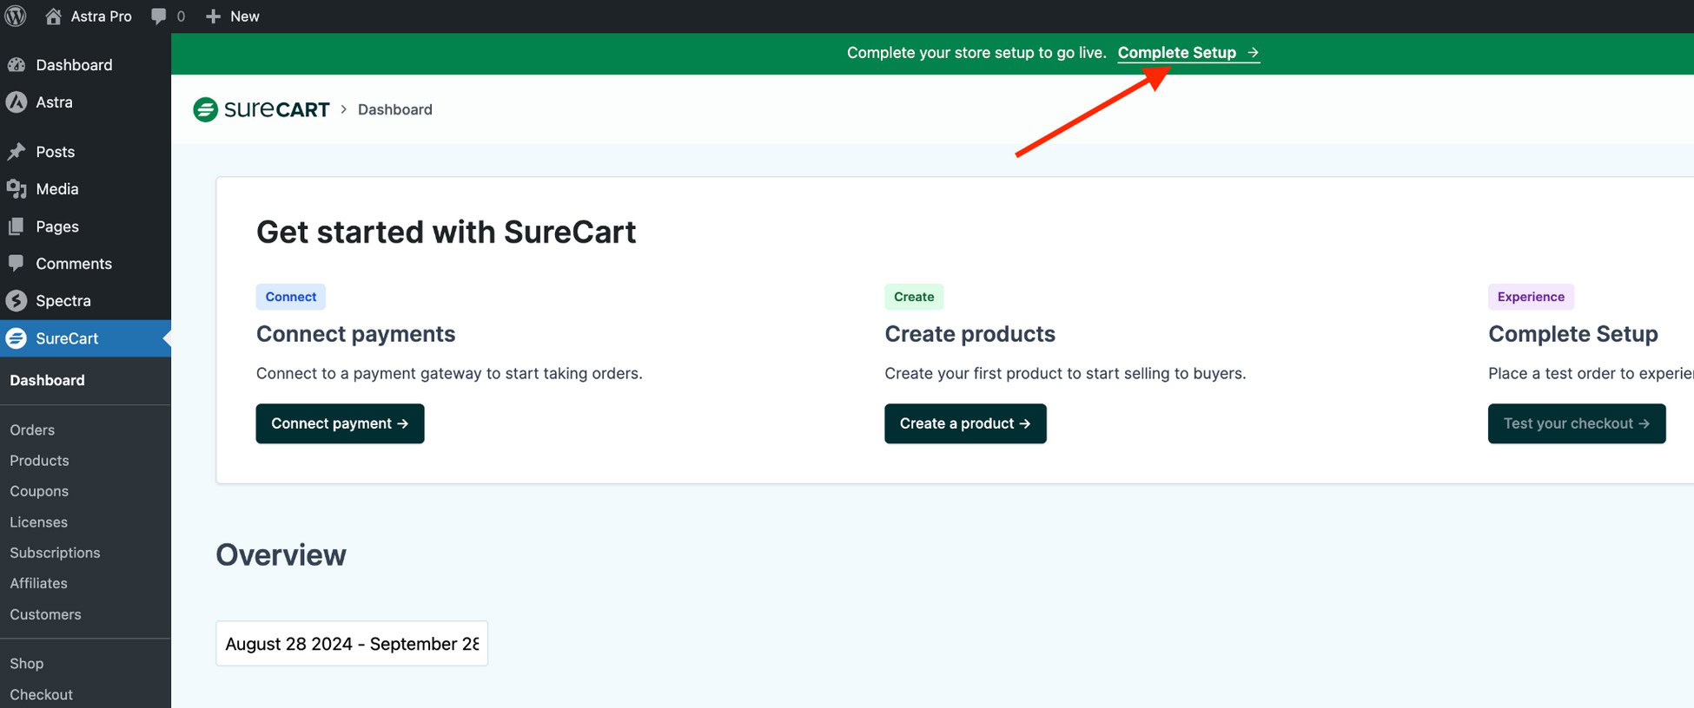Click the Create a product button
Viewport: 1694px width, 708px height.
(965, 423)
